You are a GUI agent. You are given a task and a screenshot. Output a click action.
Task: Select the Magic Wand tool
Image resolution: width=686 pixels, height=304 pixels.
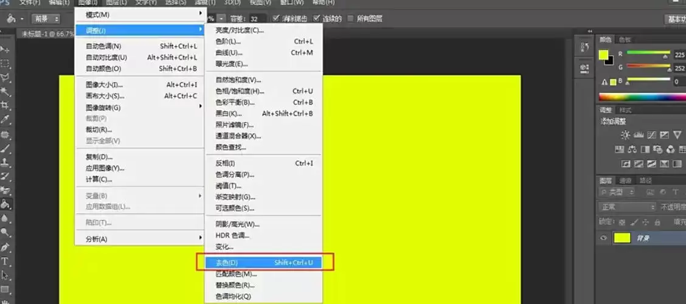[x=5, y=91]
